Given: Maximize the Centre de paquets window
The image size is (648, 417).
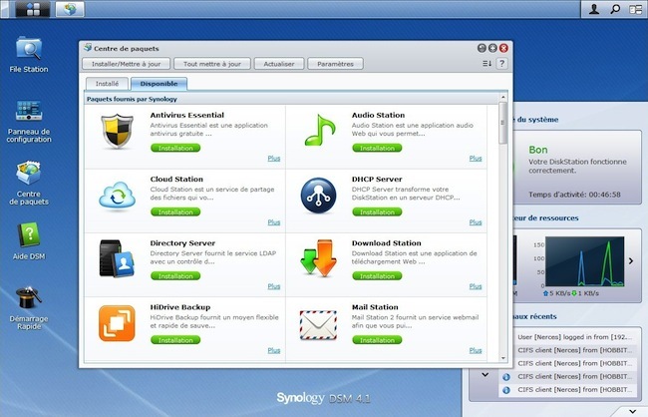Looking at the screenshot, I should pos(492,48).
